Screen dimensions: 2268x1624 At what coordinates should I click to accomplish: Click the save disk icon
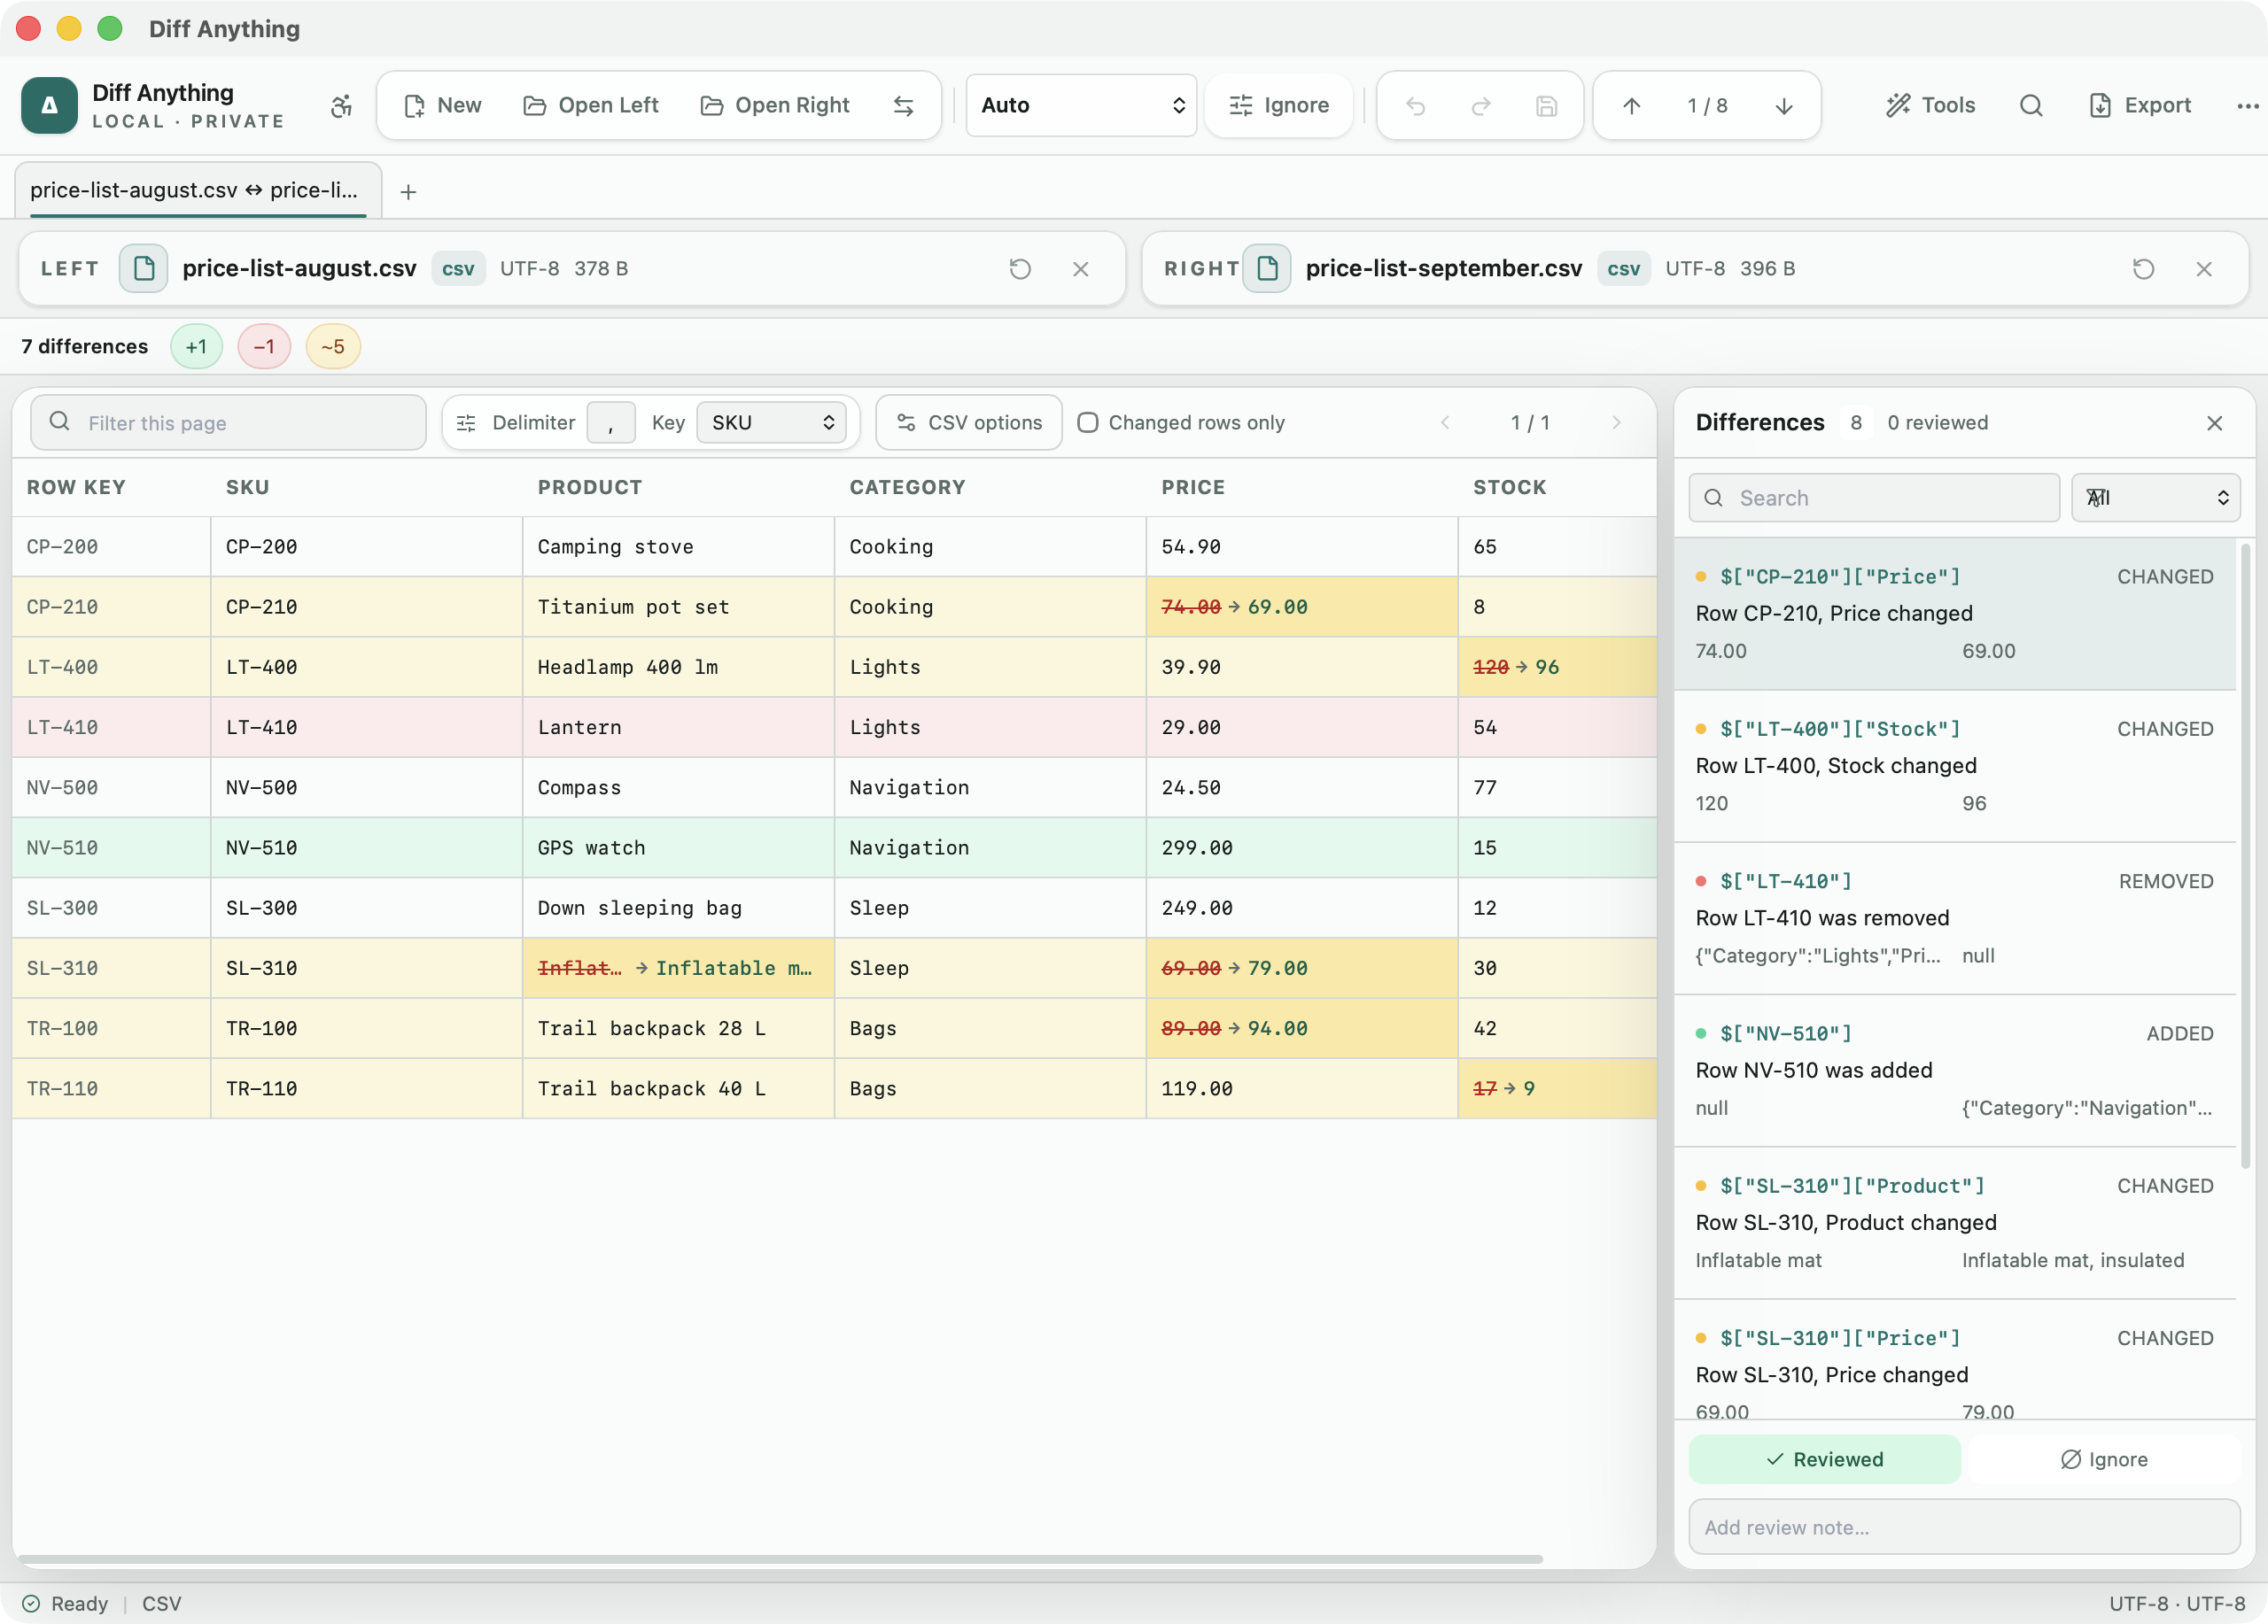click(x=1546, y=106)
